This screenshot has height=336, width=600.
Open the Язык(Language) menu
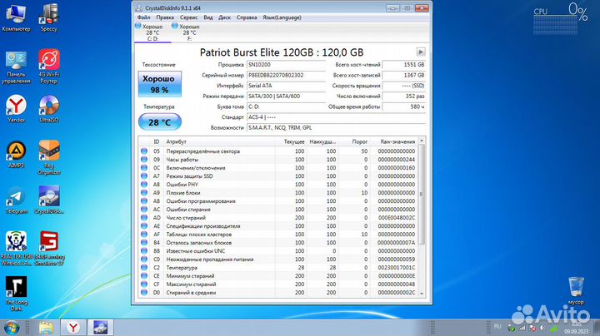point(281,17)
